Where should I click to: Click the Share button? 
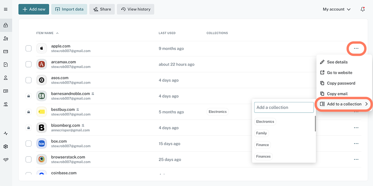(x=102, y=9)
